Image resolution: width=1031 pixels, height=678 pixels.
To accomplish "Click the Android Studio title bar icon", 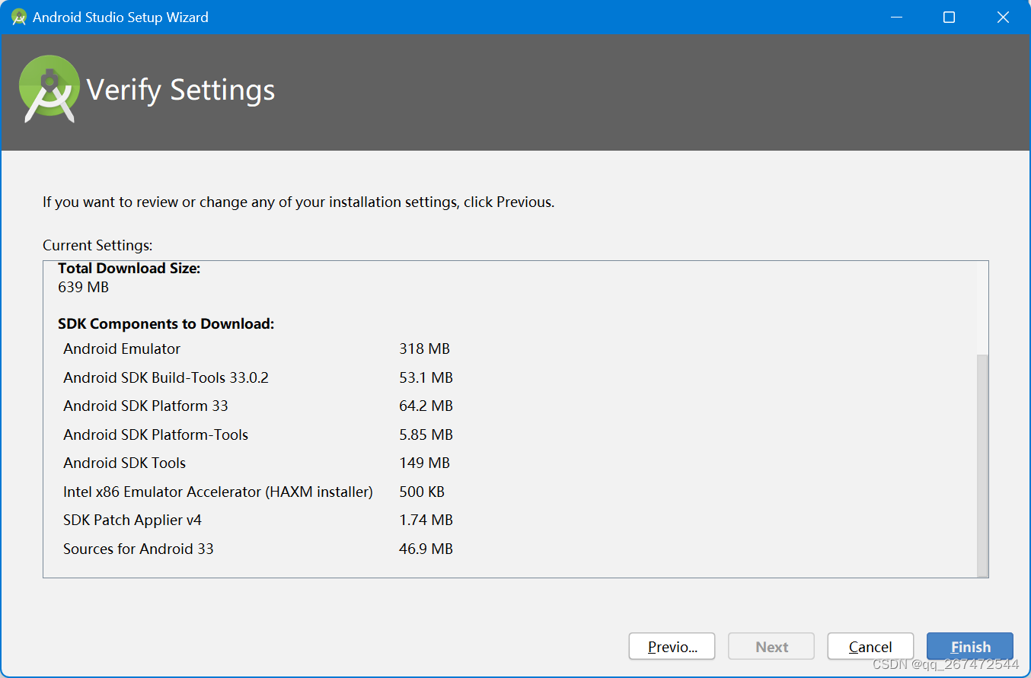I will [x=19, y=17].
